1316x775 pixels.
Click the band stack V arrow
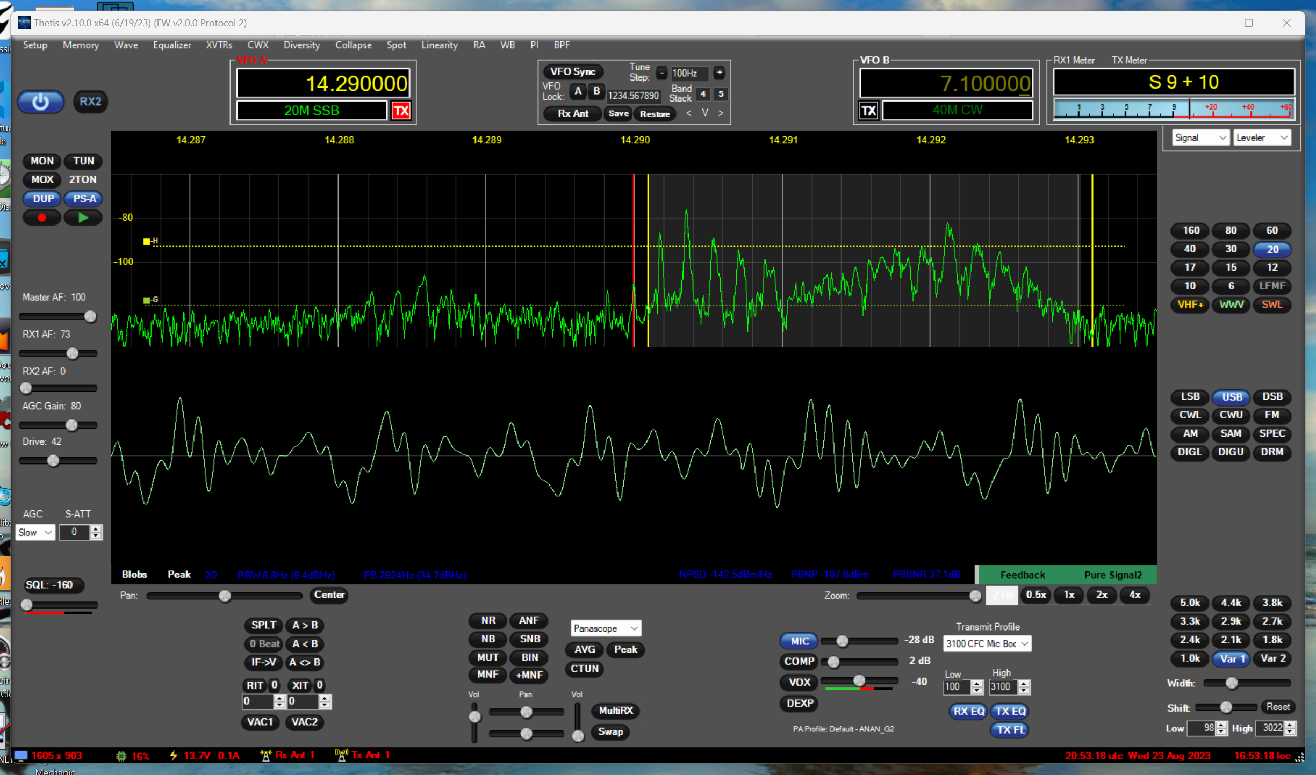point(705,113)
